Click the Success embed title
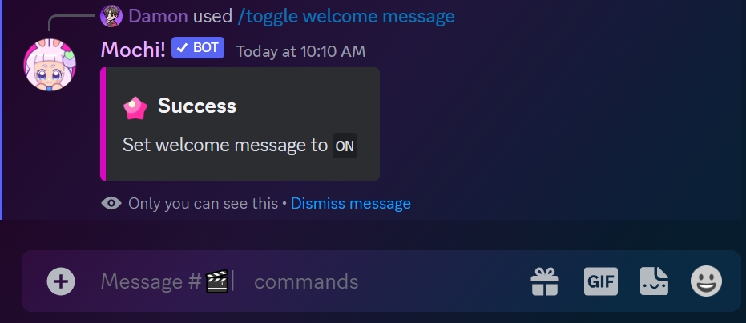 point(197,106)
